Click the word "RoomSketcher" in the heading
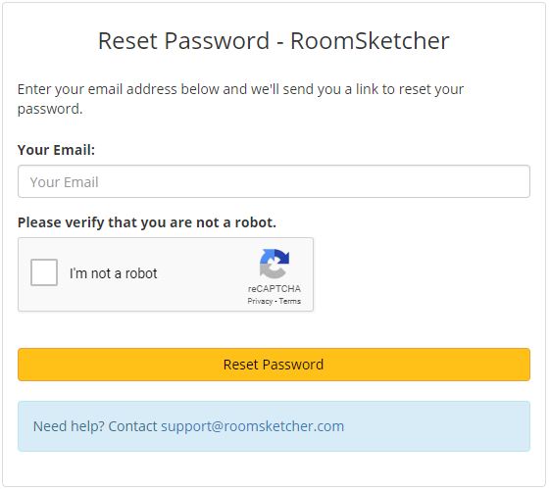Screen dimensions: 549x489 coord(370,41)
